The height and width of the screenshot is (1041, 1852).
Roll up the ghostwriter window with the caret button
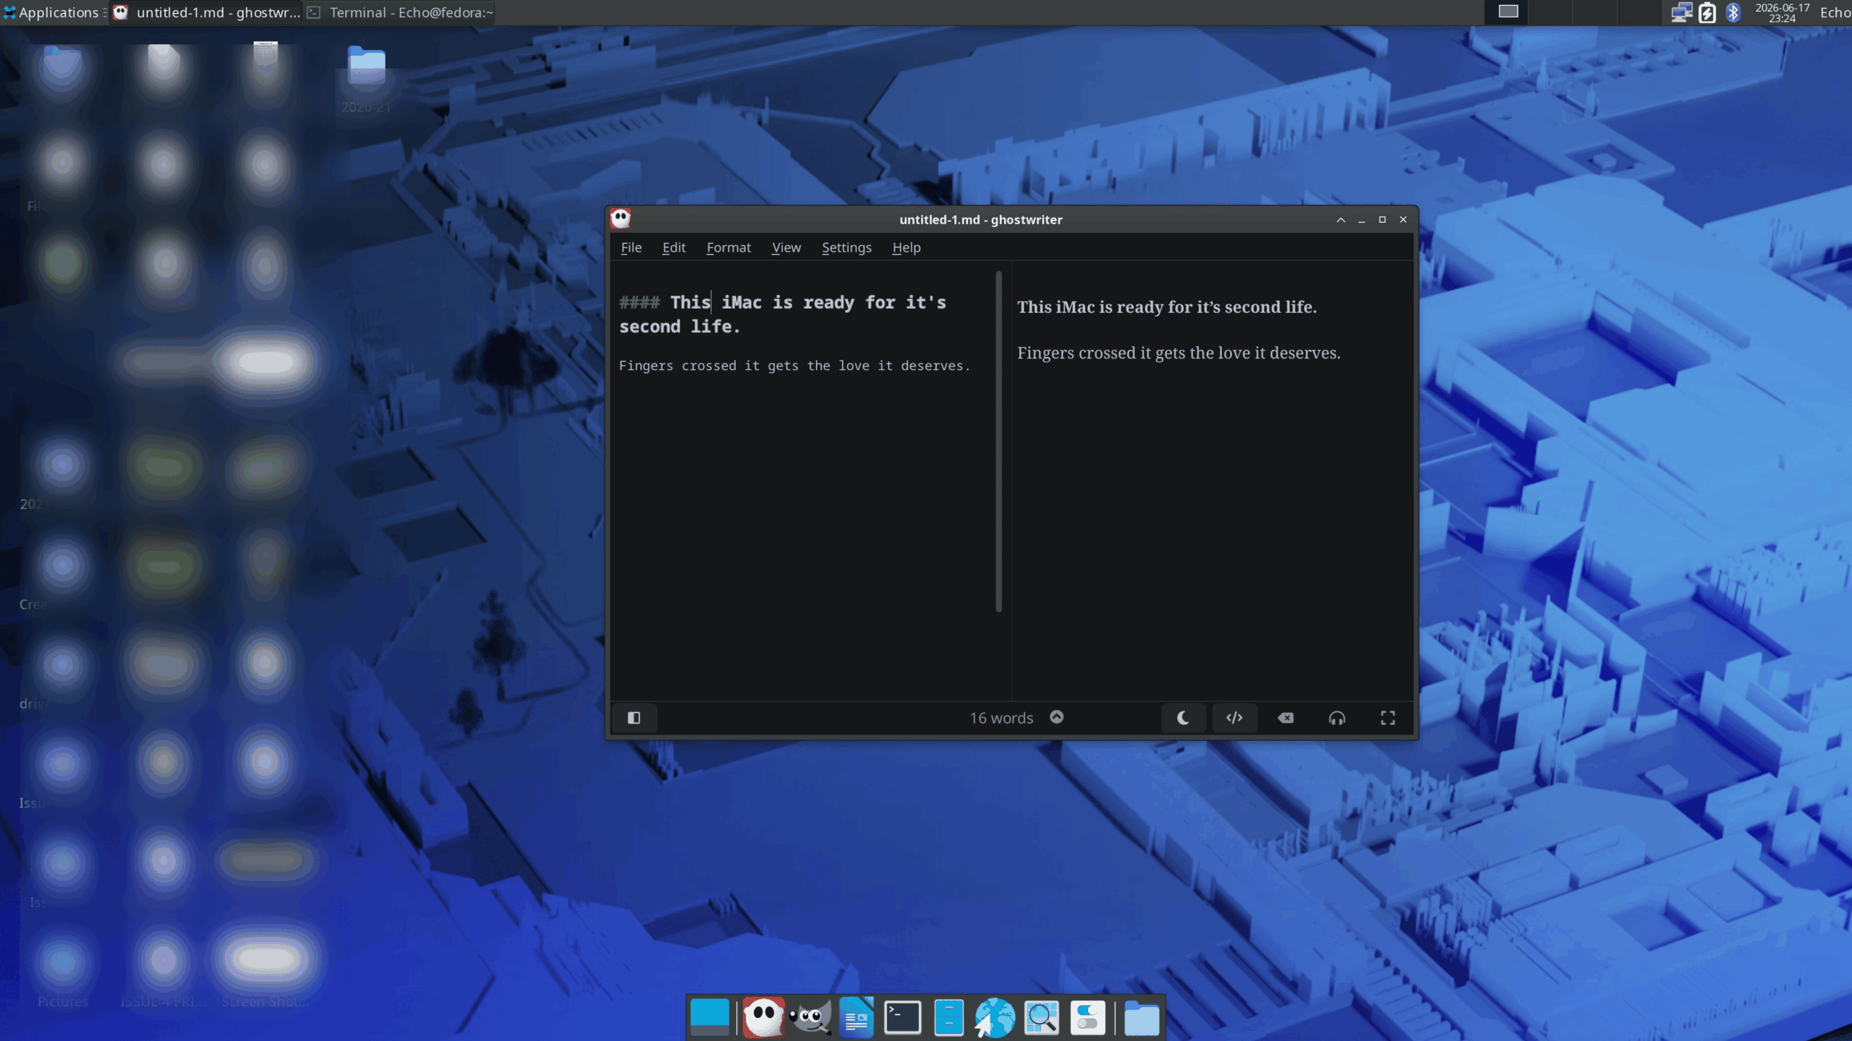(1341, 220)
